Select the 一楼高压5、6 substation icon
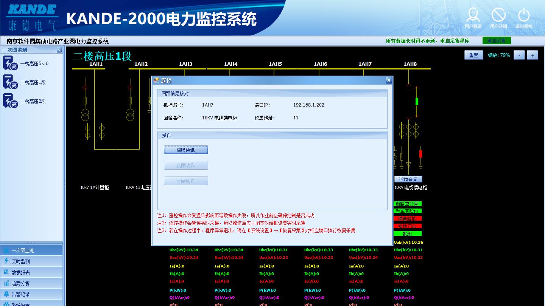545x306 pixels. pos(10,63)
